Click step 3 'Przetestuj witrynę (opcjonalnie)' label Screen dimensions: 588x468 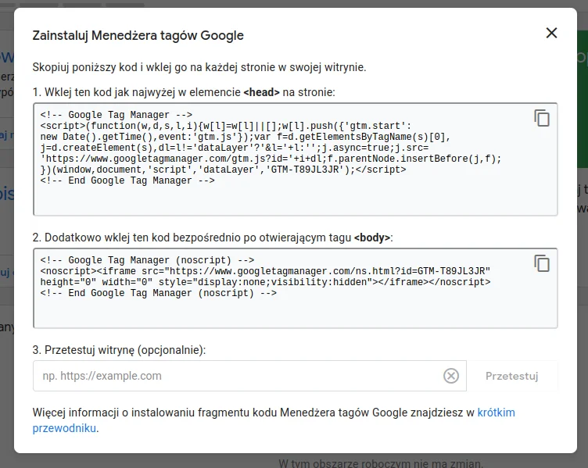[x=120, y=350]
